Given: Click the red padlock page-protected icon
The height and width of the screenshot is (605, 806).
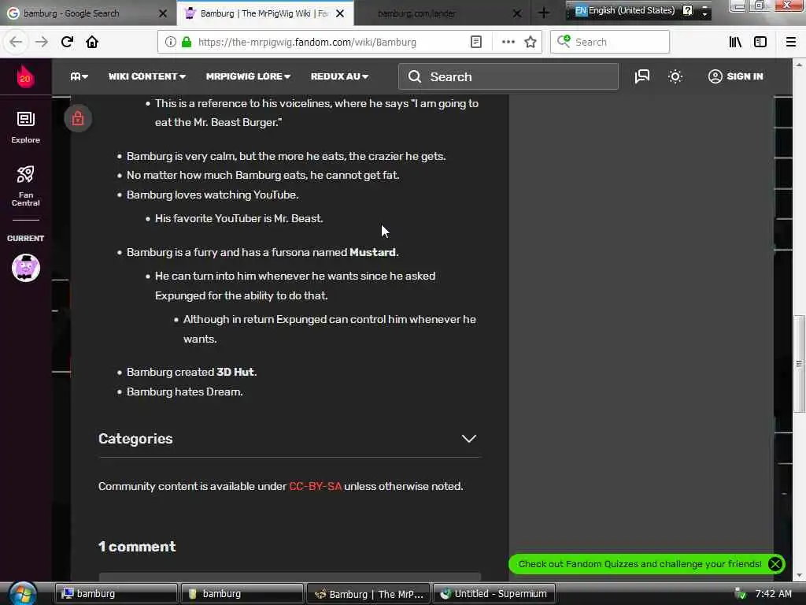Looking at the screenshot, I should pyautogui.click(x=78, y=118).
